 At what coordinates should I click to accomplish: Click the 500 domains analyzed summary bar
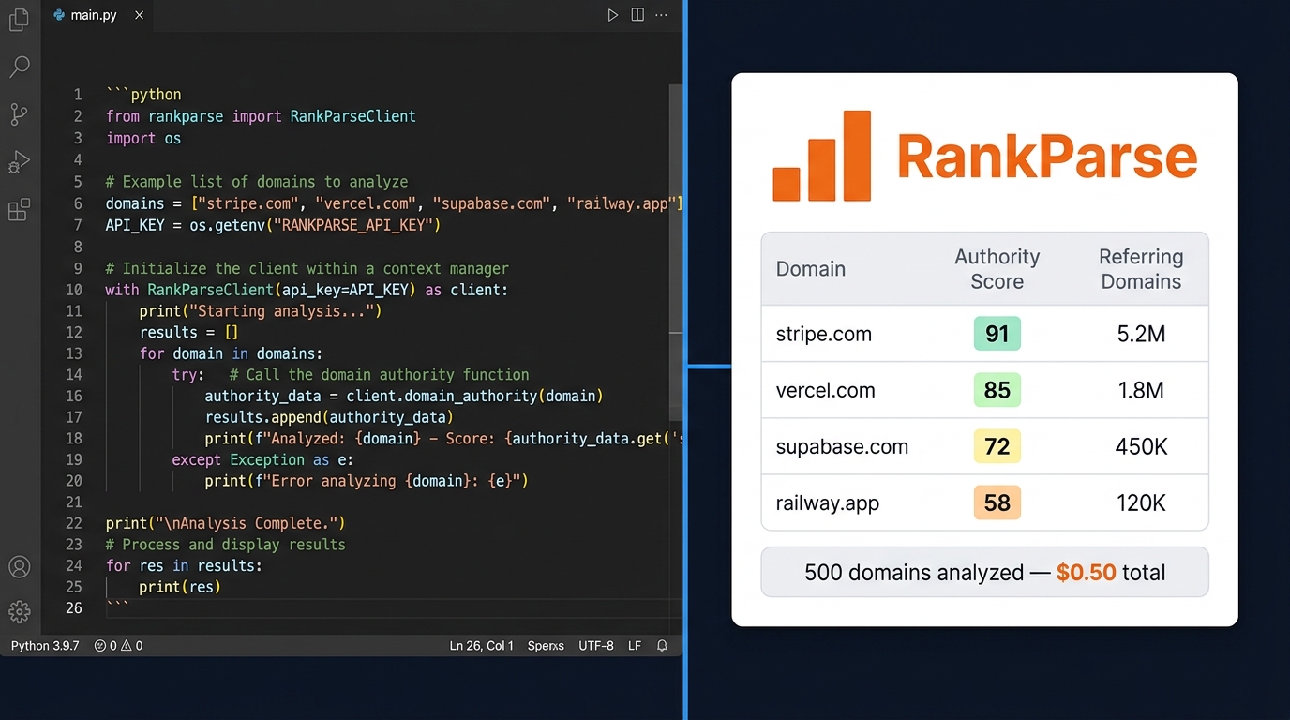[x=984, y=572]
